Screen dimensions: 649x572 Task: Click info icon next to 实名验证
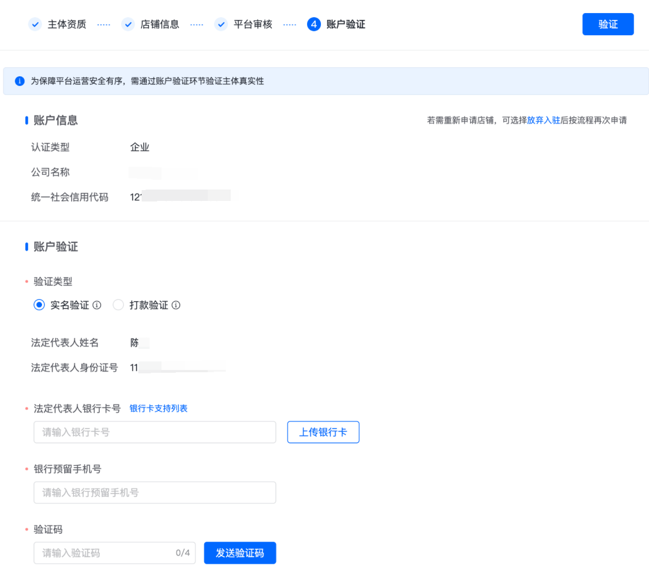coord(97,306)
